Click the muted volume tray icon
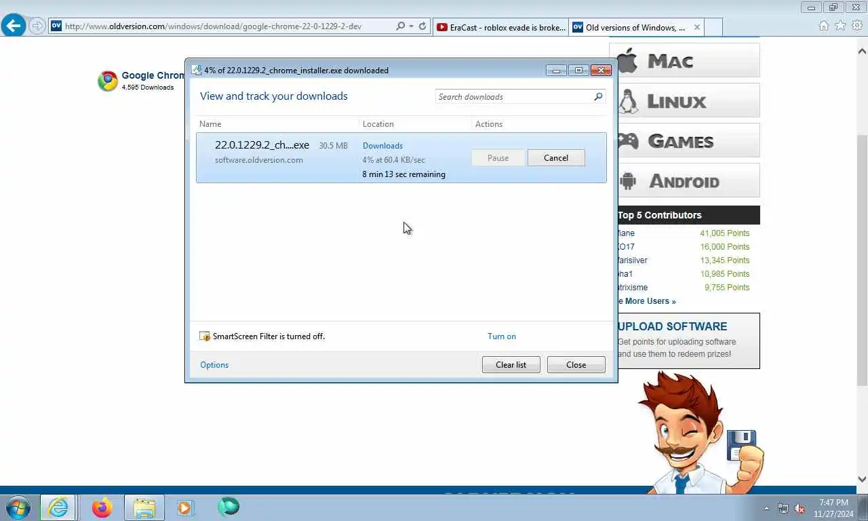Viewport: 868px width, 521px height. pos(800,508)
